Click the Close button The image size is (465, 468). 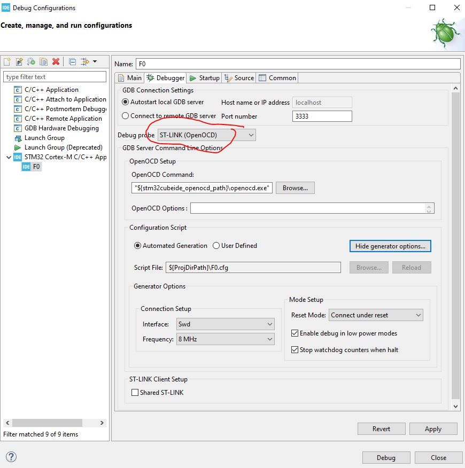[x=438, y=457]
